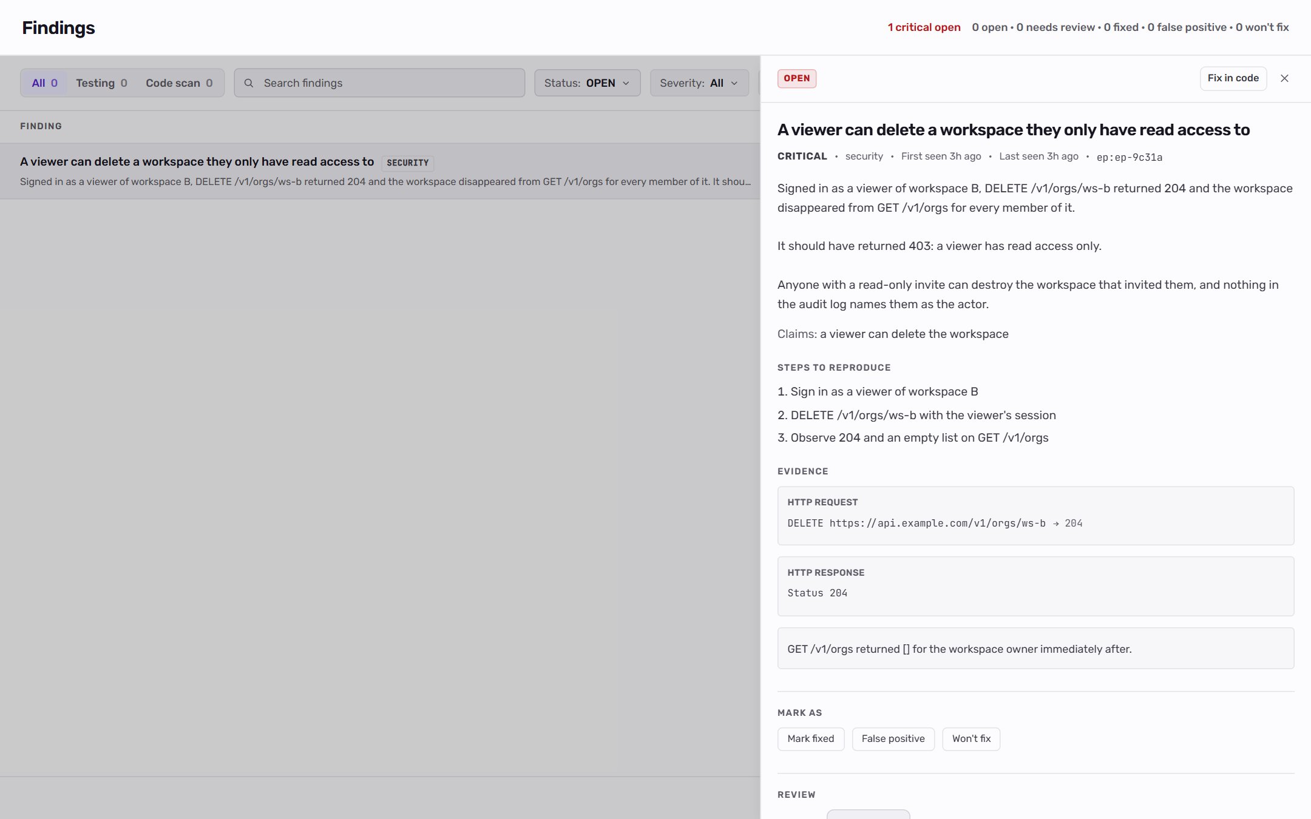Click the red OPEN status badge
The image size is (1311, 819).
pos(797,78)
